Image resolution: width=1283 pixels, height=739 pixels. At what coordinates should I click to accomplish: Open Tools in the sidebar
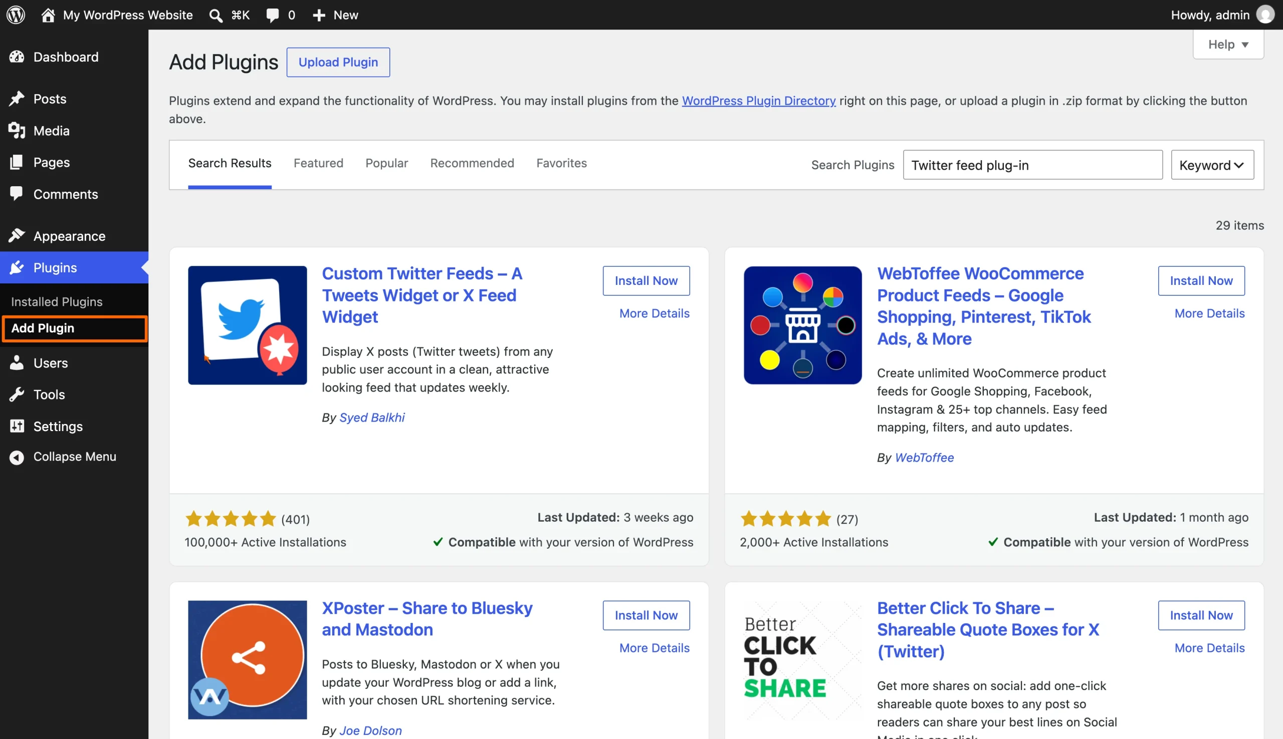(x=74, y=395)
